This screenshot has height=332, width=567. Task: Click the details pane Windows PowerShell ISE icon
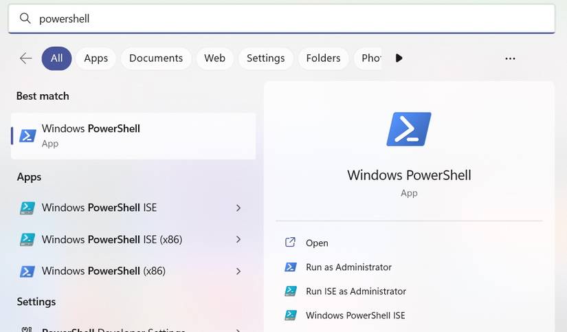pos(291,315)
